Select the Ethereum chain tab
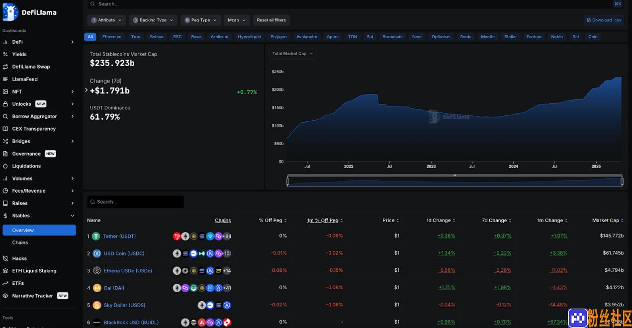 [112, 37]
